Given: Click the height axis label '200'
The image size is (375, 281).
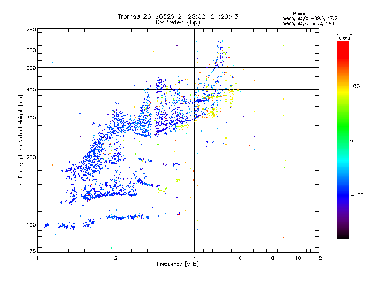Looking at the screenshot, I should tap(31, 157).
